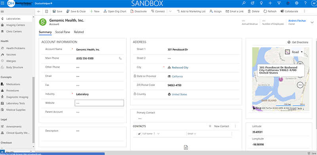Open Allergies in the sidebar
The height and width of the screenshot is (155, 317).
point(16,61)
